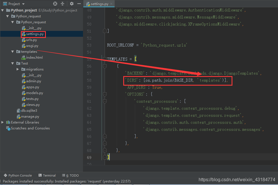Switch to the Terminal tab
This screenshot has width=278, height=185.
coord(47,175)
